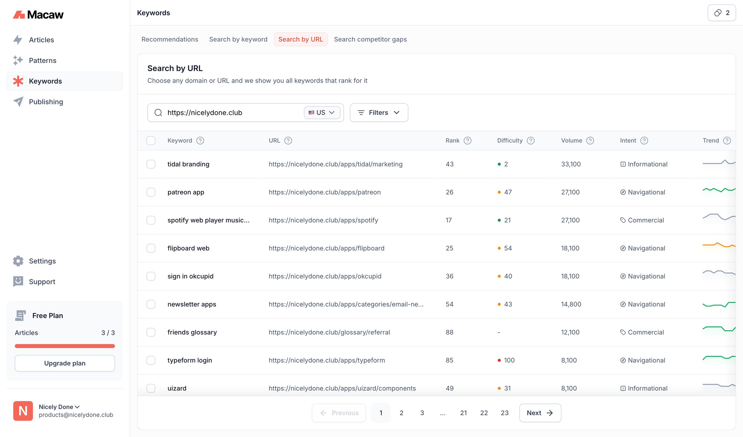Click the "typeform login" keyword text
The image size is (743, 437).
point(189,360)
